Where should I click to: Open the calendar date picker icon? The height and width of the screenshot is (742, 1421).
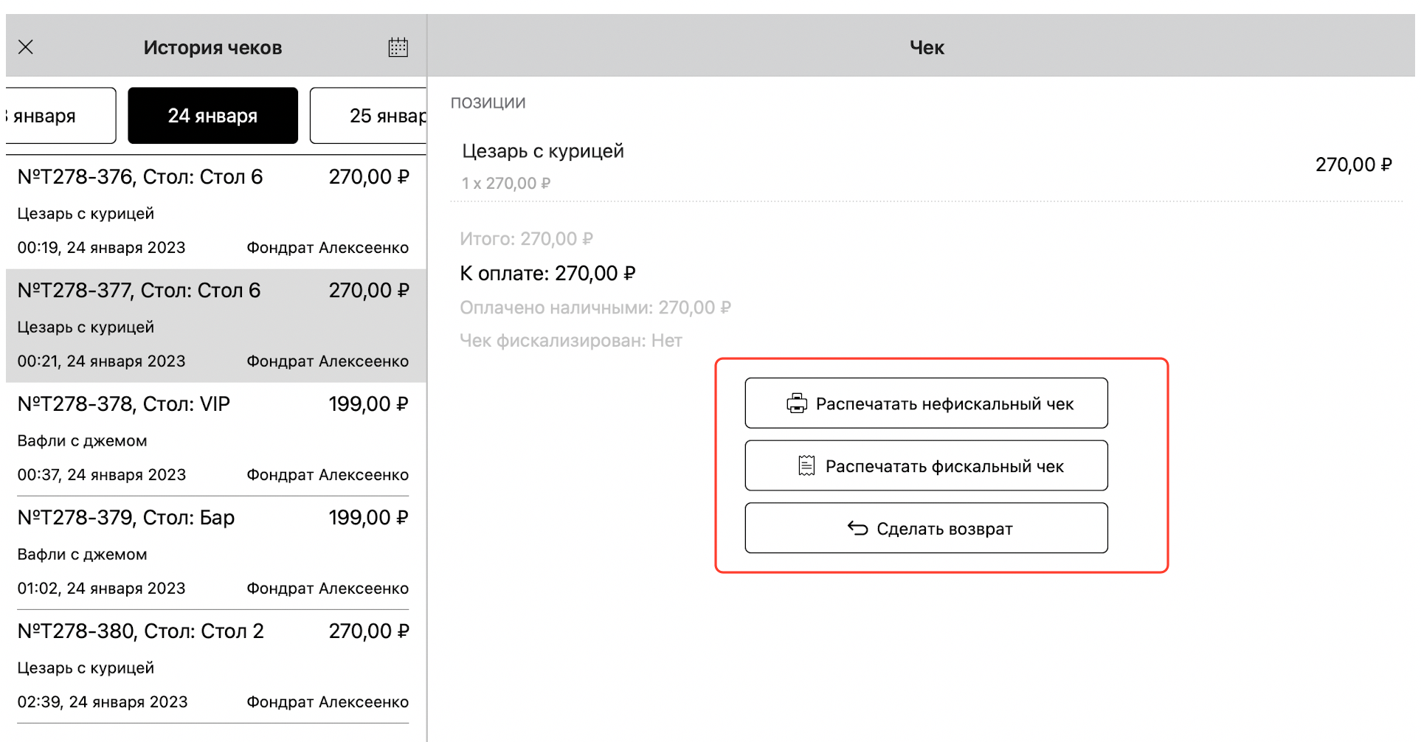tap(398, 47)
